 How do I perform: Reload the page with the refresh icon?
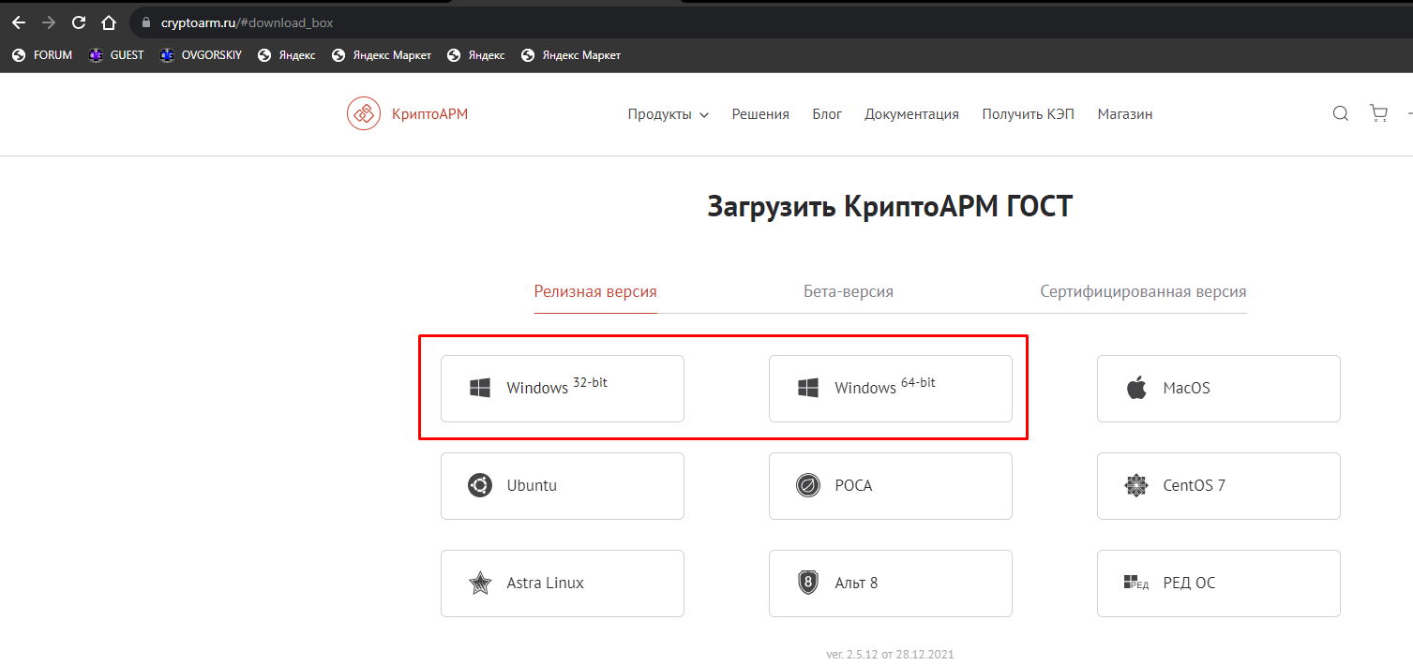click(x=79, y=22)
